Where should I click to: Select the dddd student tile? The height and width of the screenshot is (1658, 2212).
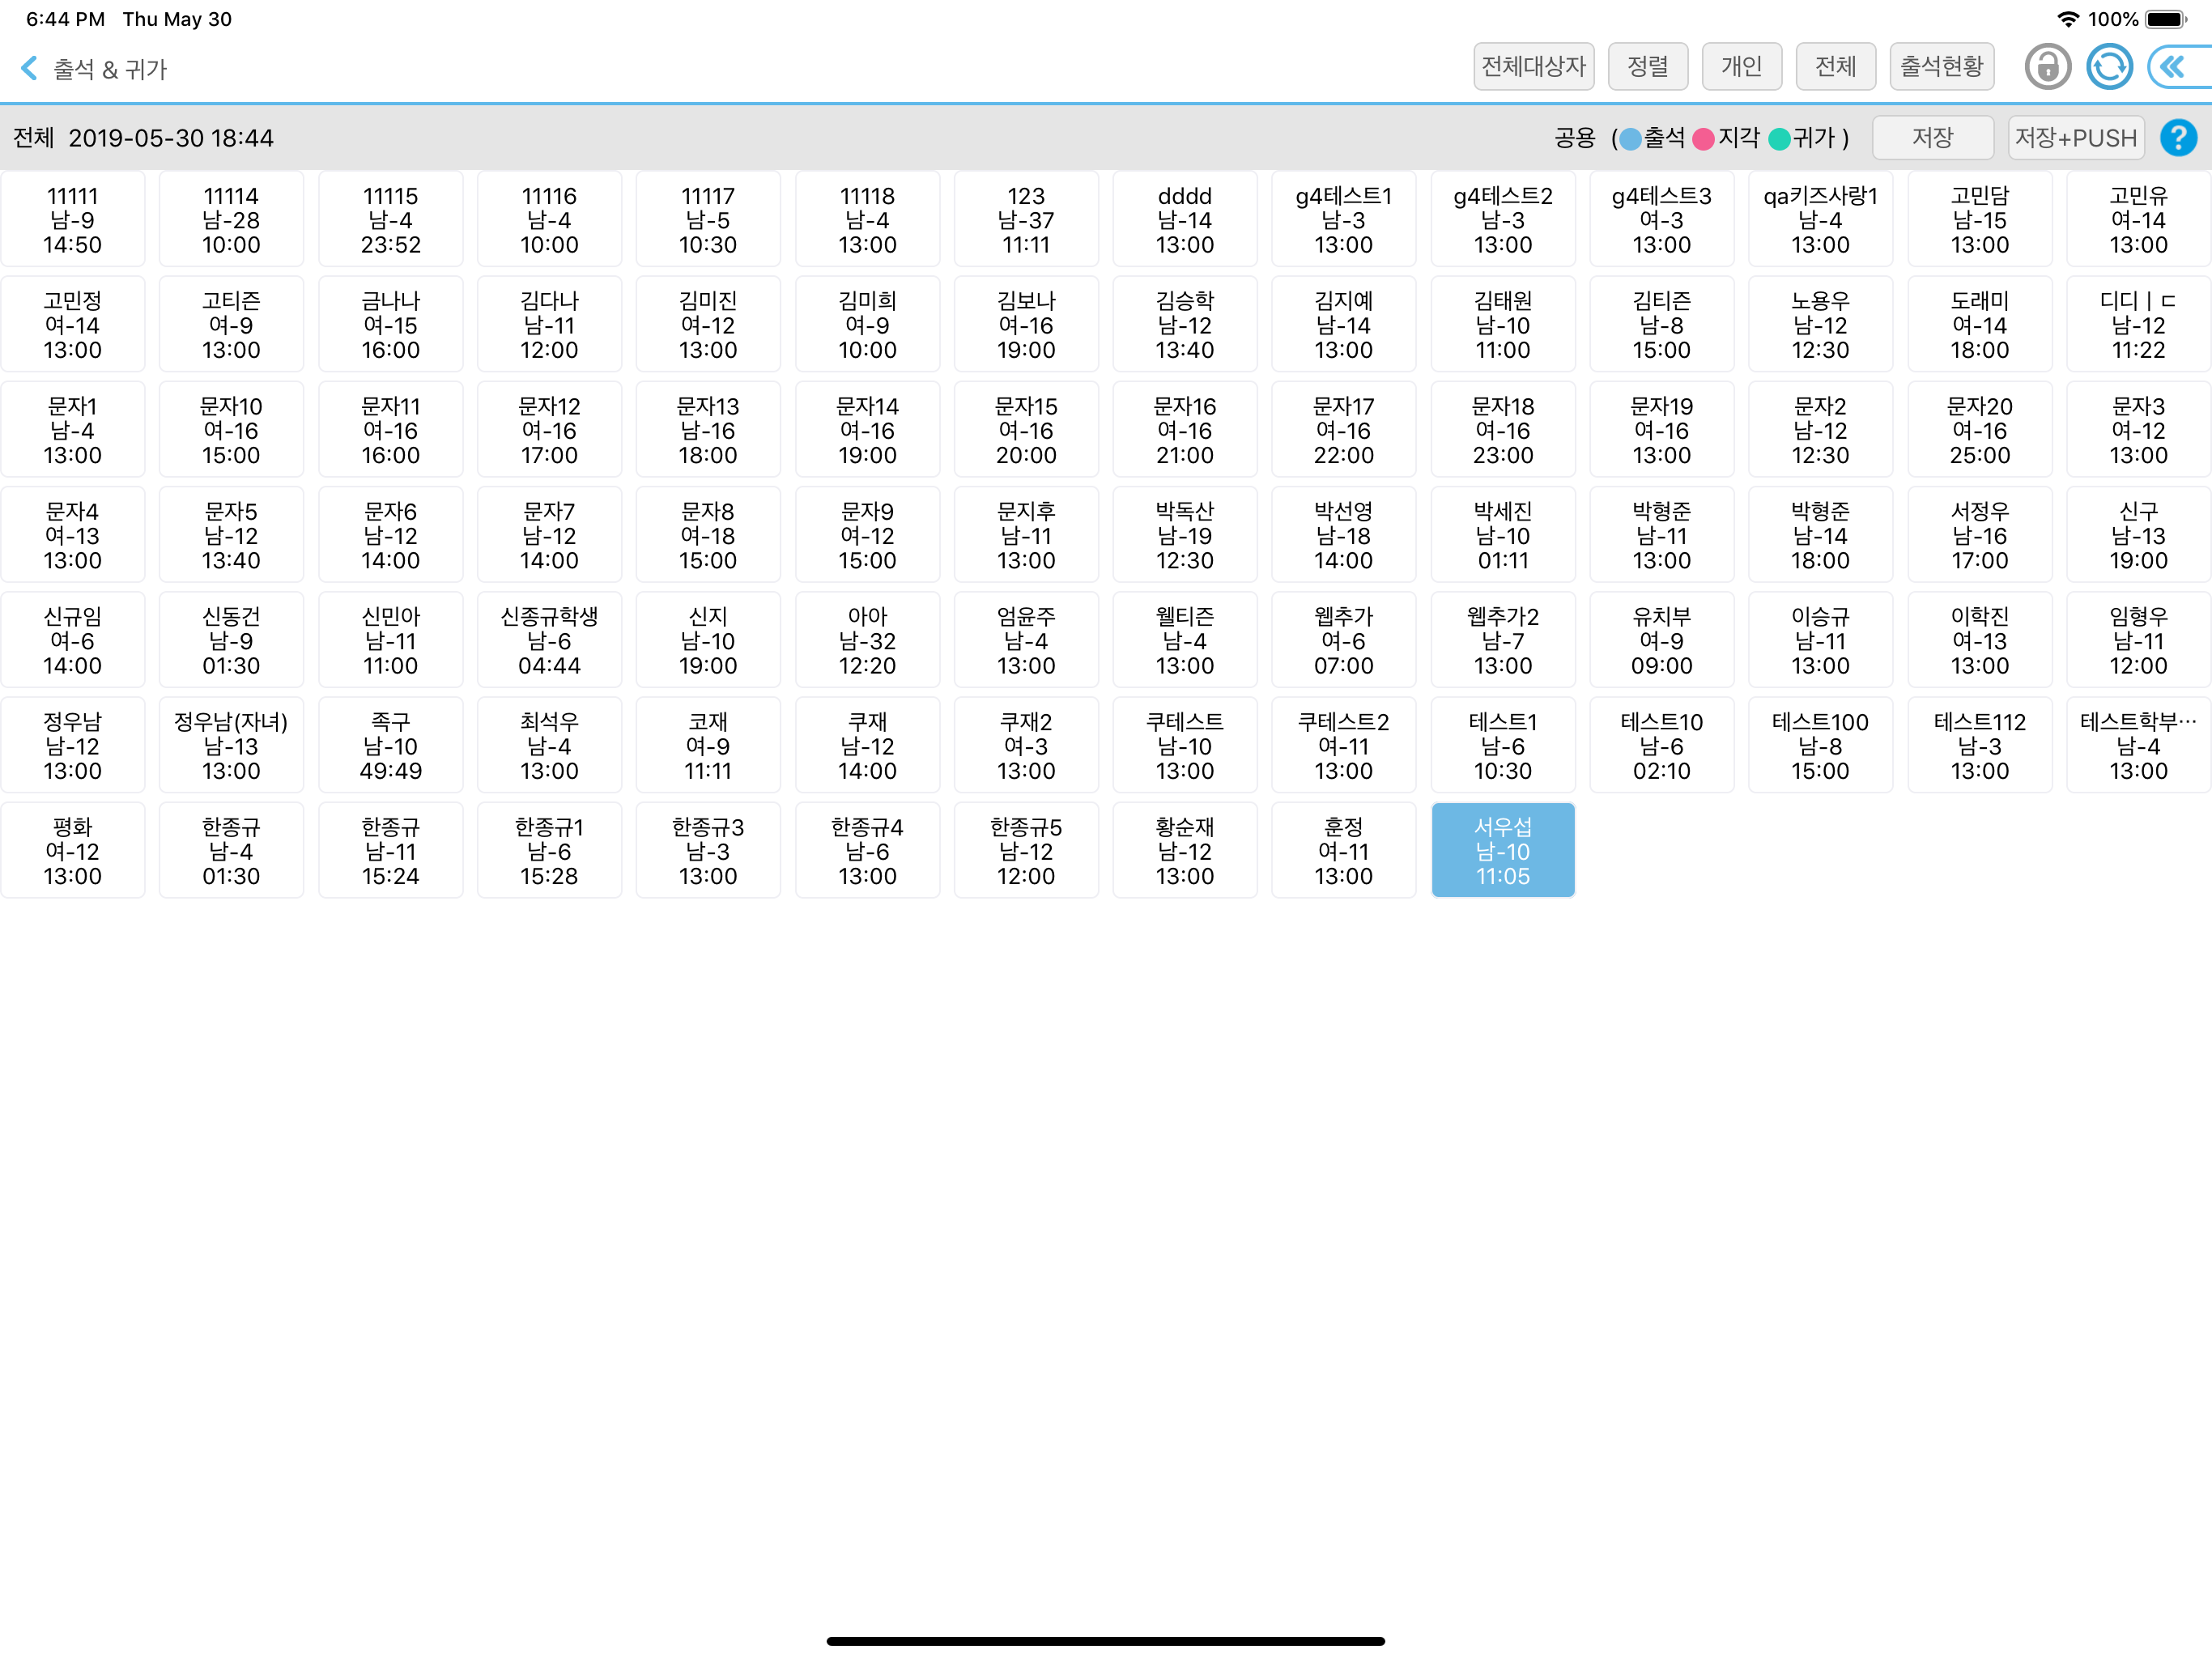tap(1185, 220)
